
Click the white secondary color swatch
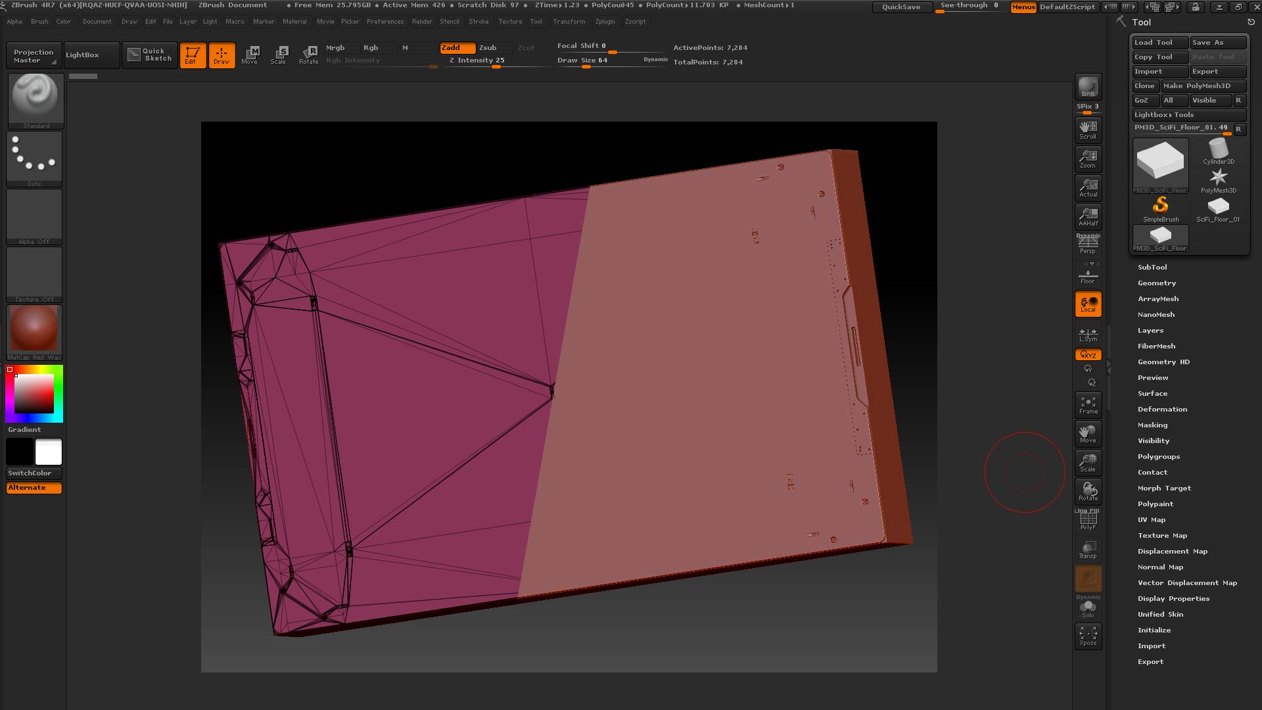[49, 452]
